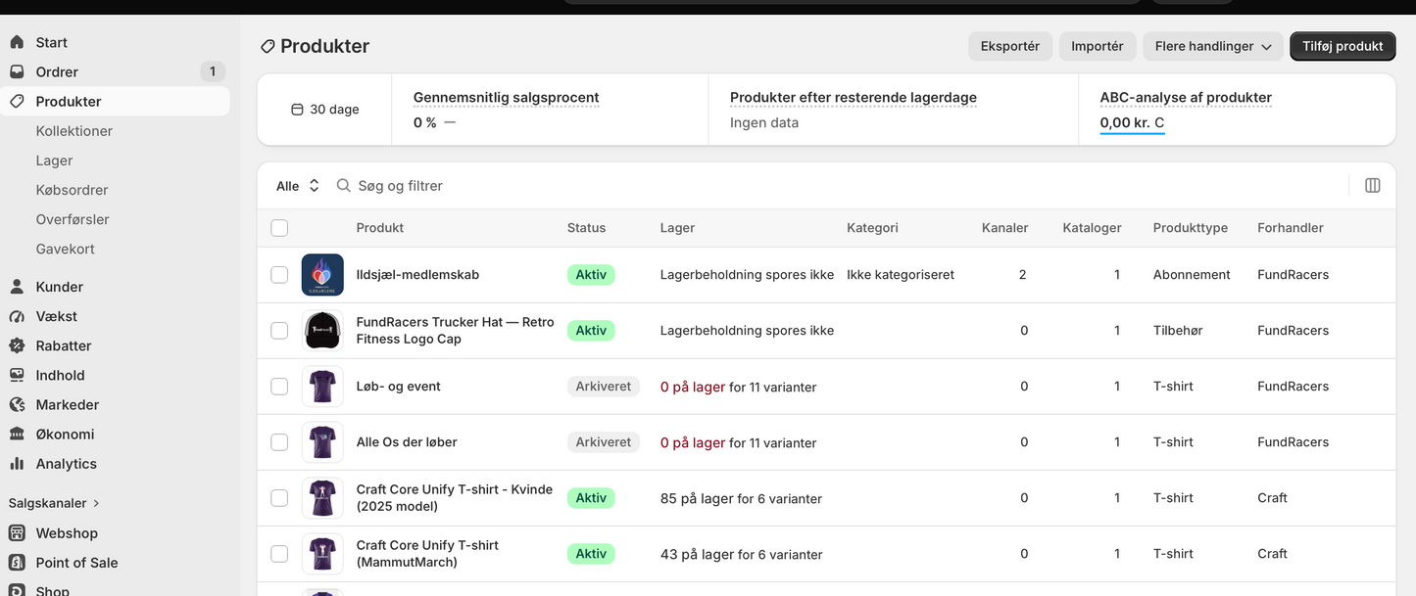Select the Alle Os der løber checkbox
Image resolution: width=1416 pixels, height=596 pixels.
pyautogui.click(x=279, y=442)
